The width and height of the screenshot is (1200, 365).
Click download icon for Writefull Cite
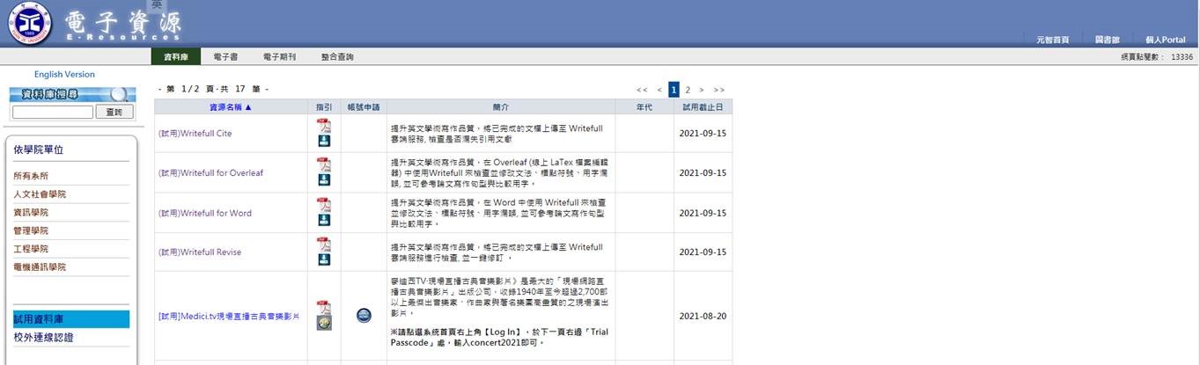point(324,141)
